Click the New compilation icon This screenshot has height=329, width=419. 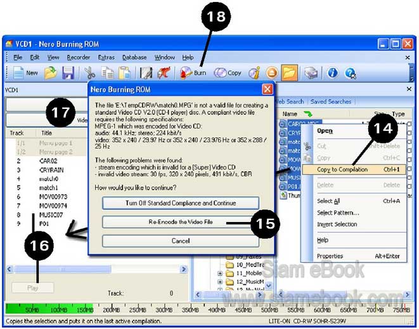(18, 73)
